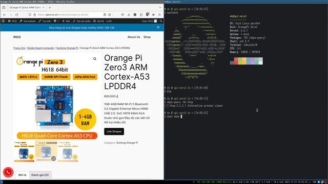Toggle reader view in the address bar

[105, 15]
